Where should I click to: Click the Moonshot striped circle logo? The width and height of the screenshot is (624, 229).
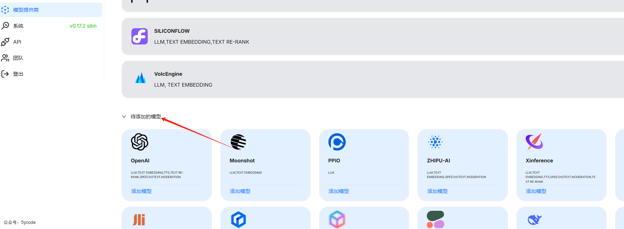click(x=238, y=142)
